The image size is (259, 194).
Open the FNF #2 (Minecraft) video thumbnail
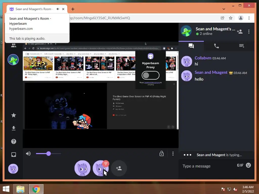point(100,63)
